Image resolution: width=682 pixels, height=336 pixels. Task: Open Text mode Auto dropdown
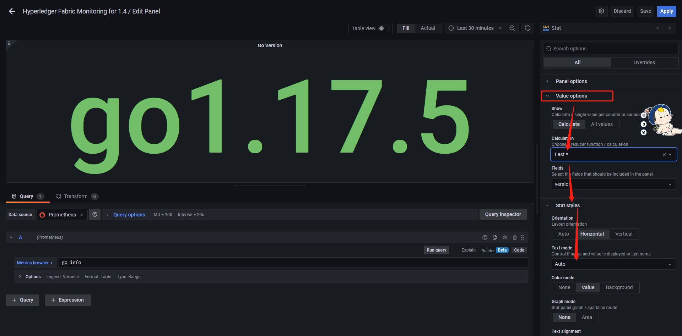613,264
